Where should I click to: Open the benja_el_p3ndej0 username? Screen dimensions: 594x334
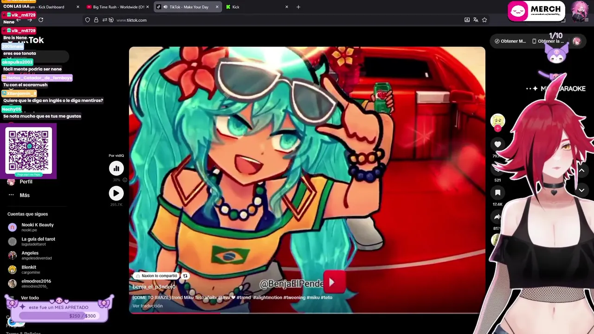click(154, 287)
